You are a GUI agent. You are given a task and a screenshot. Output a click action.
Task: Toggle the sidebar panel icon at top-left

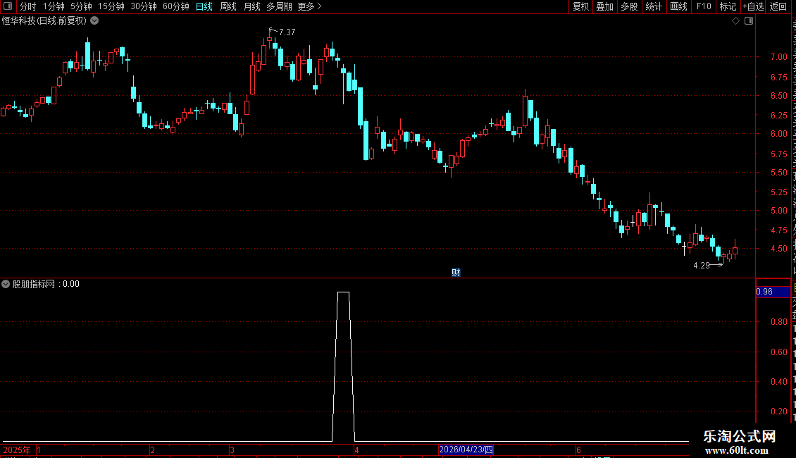coord(8,6)
